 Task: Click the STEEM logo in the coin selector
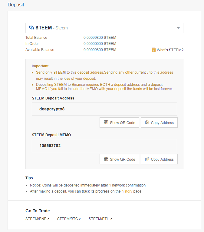31,28
